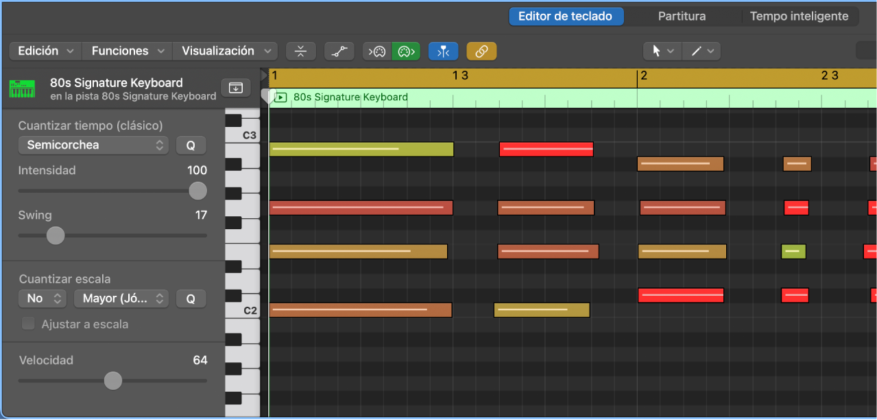Screen dimensions: 877x420
Task: Enable Ajustar a escala
Action: click(x=28, y=324)
